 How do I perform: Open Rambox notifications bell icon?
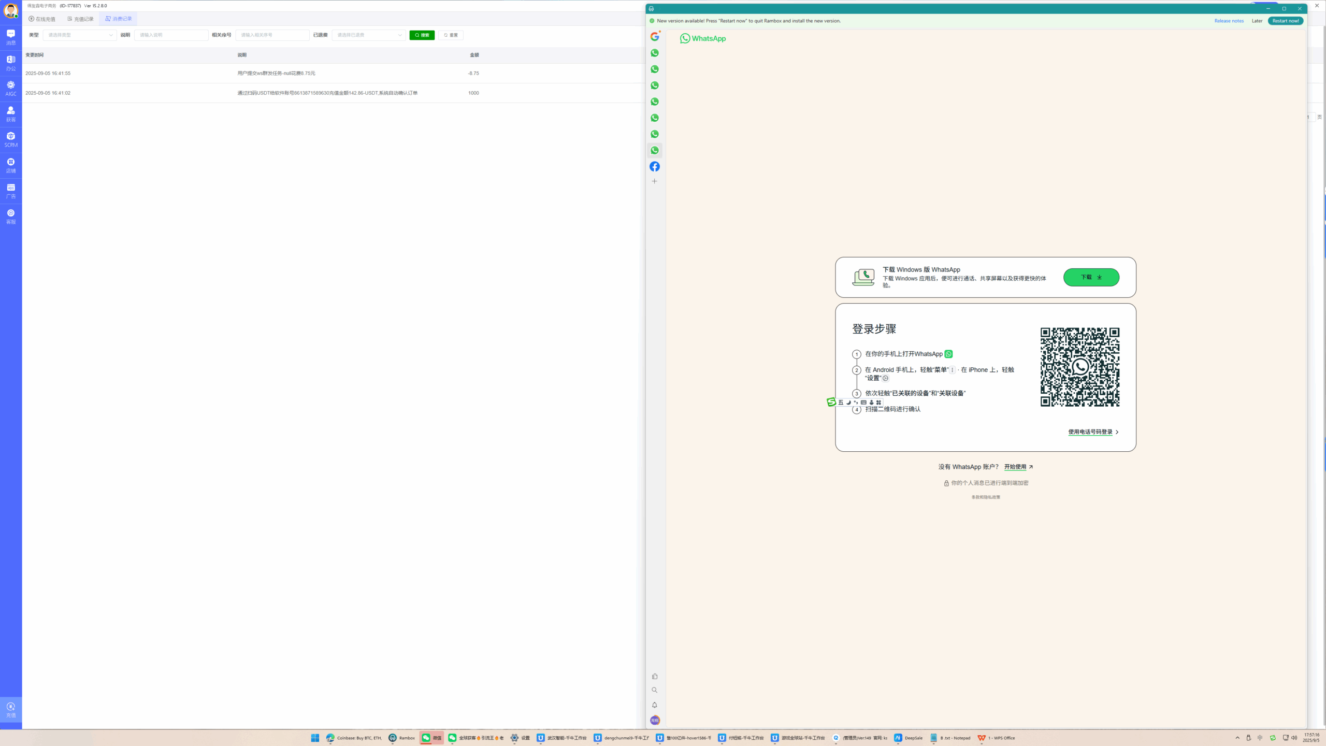point(655,705)
